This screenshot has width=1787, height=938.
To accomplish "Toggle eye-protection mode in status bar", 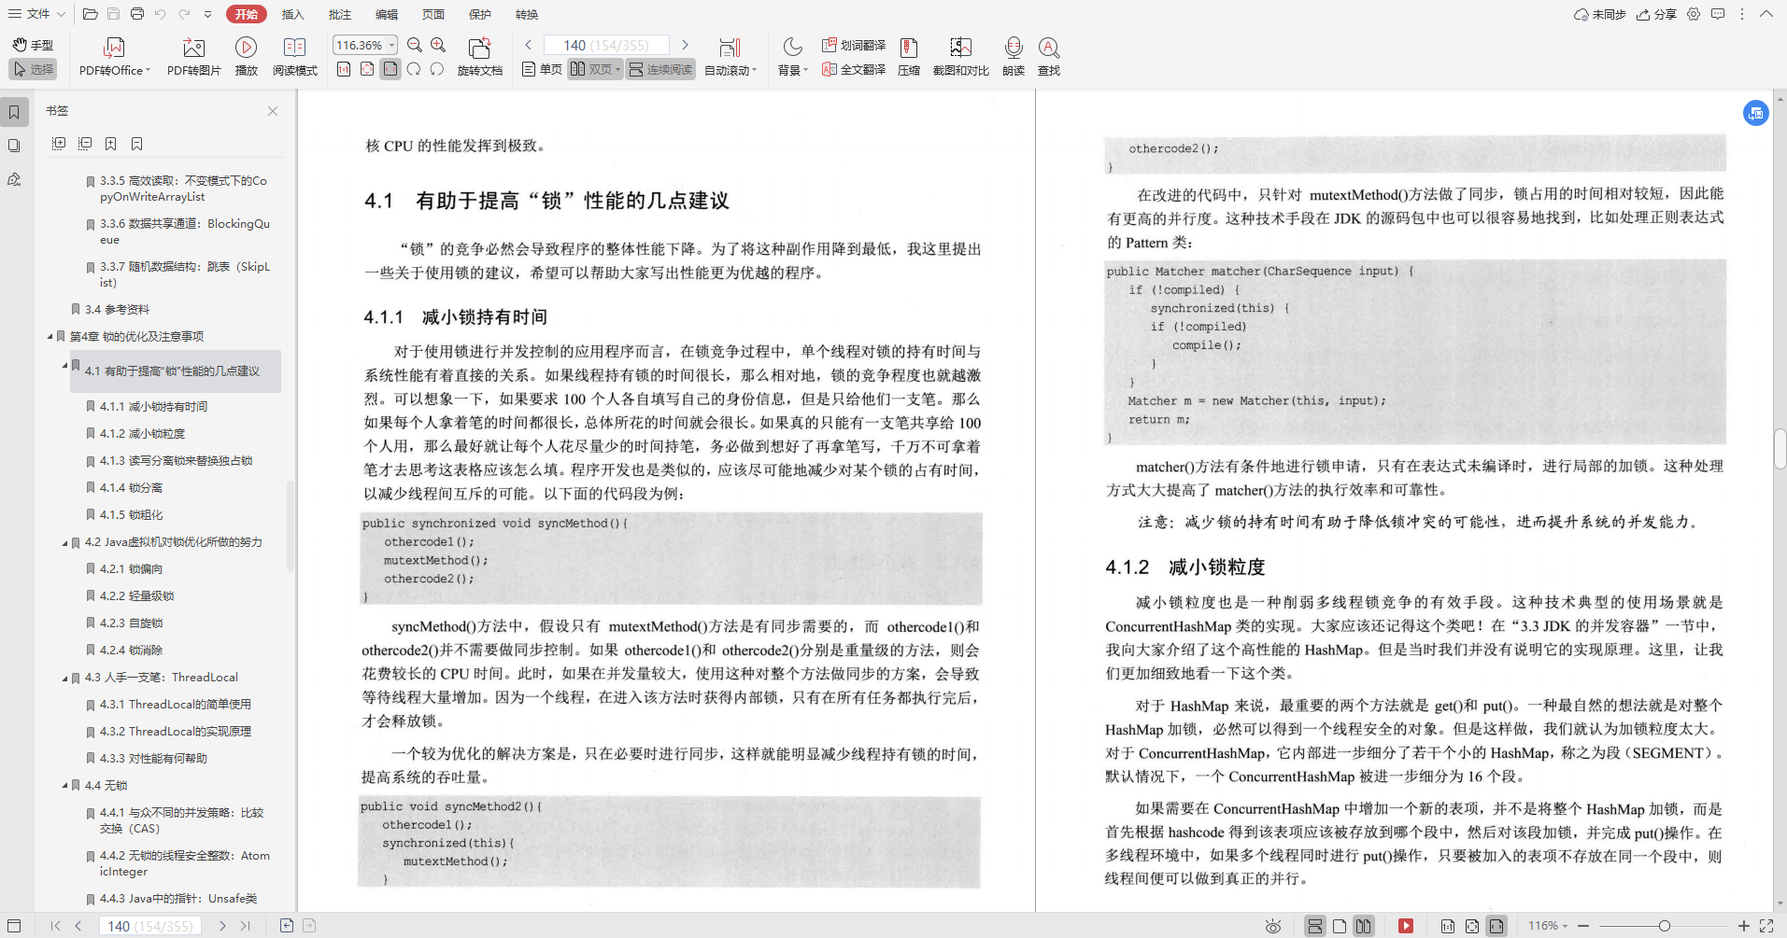I will (1273, 925).
